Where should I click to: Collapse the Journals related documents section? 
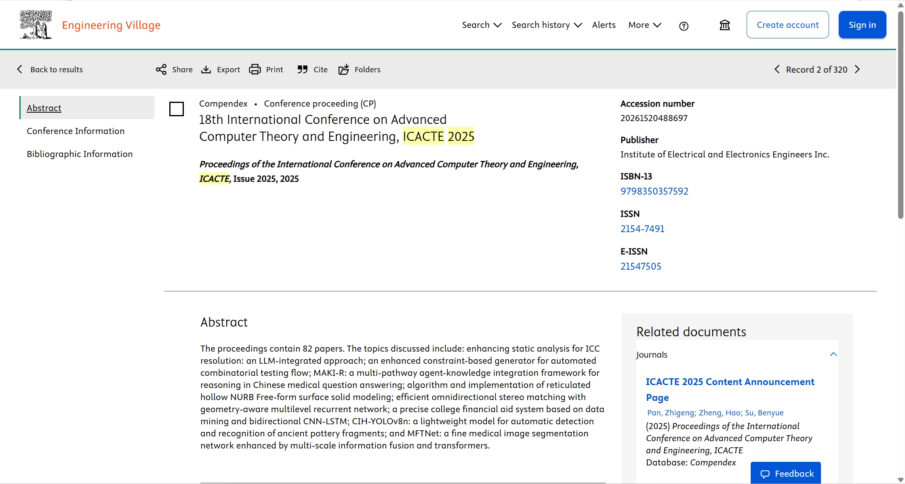coord(833,354)
